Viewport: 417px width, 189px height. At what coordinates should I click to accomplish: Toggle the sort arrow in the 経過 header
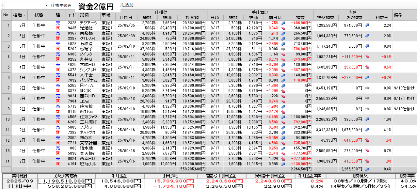(x=25, y=15)
